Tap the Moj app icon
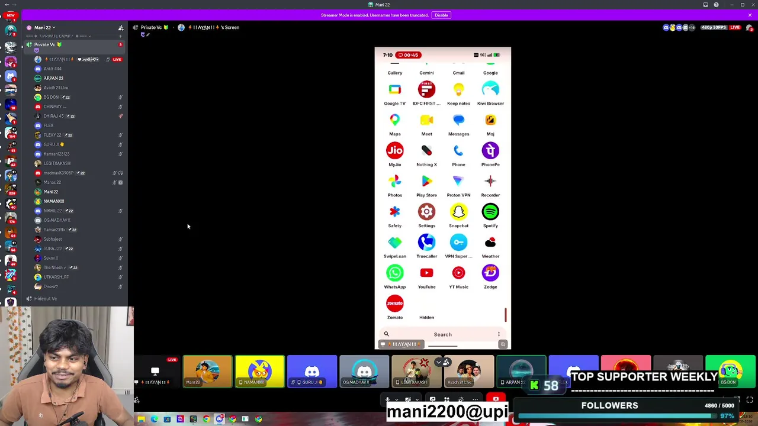Image resolution: width=758 pixels, height=426 pixels. point(490,120)
